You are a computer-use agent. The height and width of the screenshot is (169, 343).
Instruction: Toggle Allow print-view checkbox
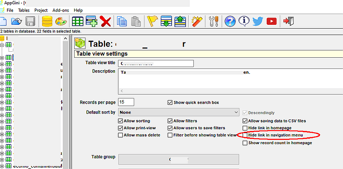(120, 128)
